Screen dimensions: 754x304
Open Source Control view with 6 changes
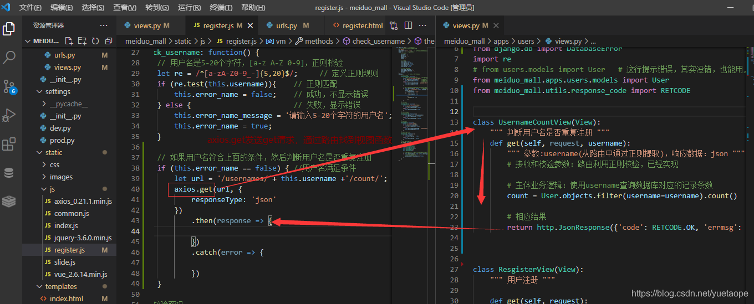coord(9,86)
